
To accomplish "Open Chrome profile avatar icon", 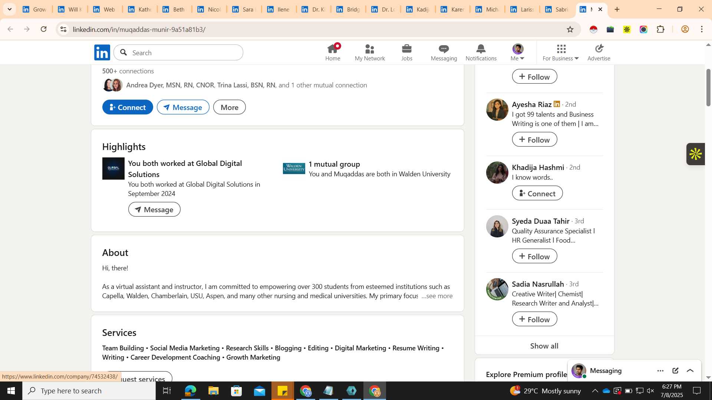I will pyautogui.click(x=685, y=29).
